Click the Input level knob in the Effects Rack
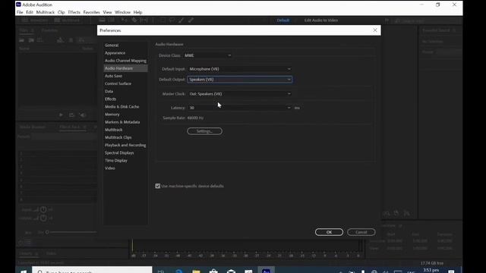This screenshot has height=273, width=486. tap(43, 209)
